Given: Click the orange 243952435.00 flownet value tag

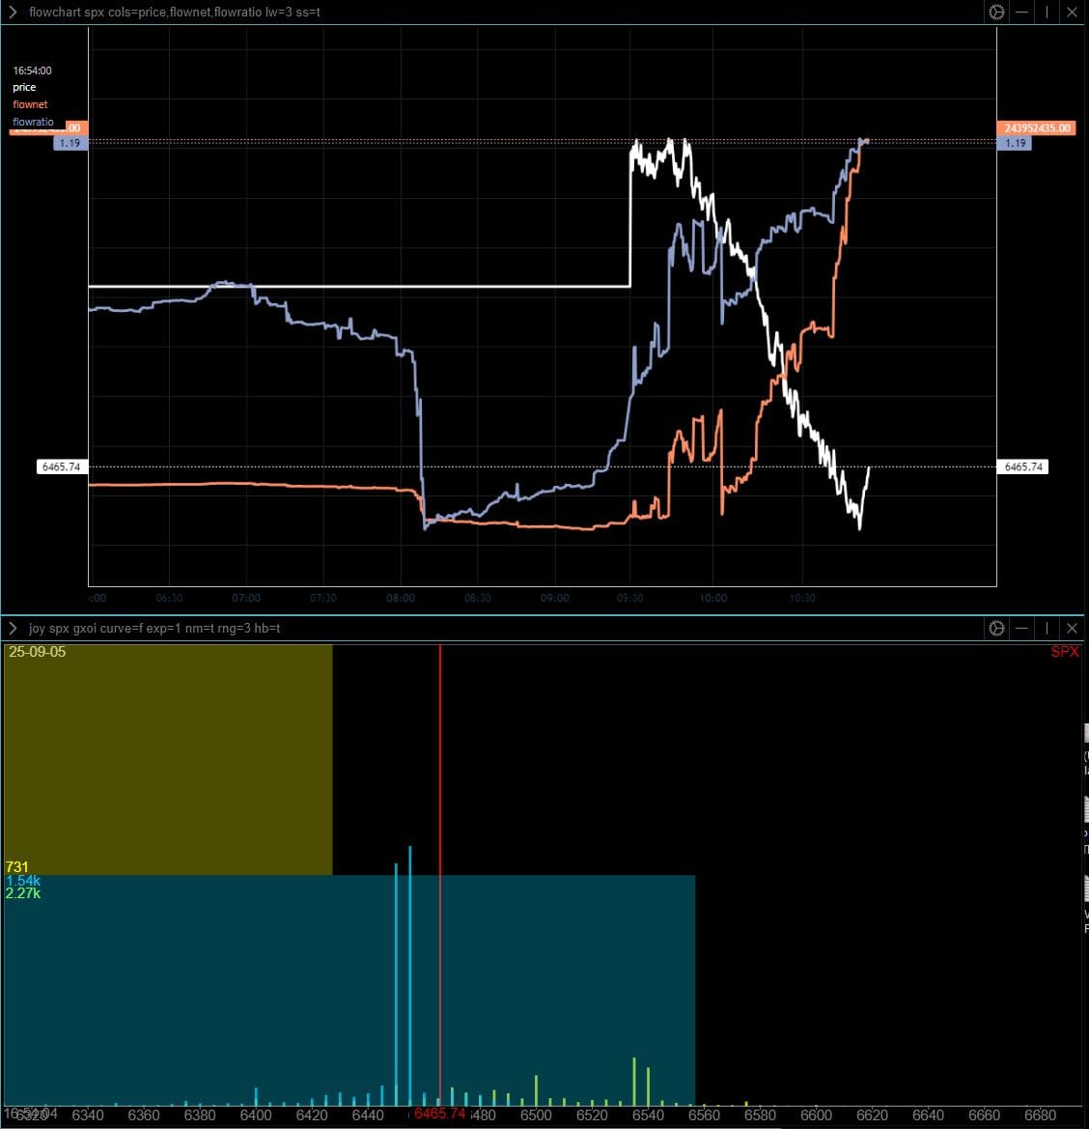Looking at the screenshot, I should [1036, 127].
